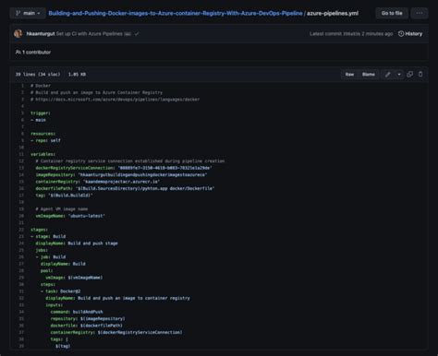Open commit message Set up CI with Azure Pipelines

[90, 34]
